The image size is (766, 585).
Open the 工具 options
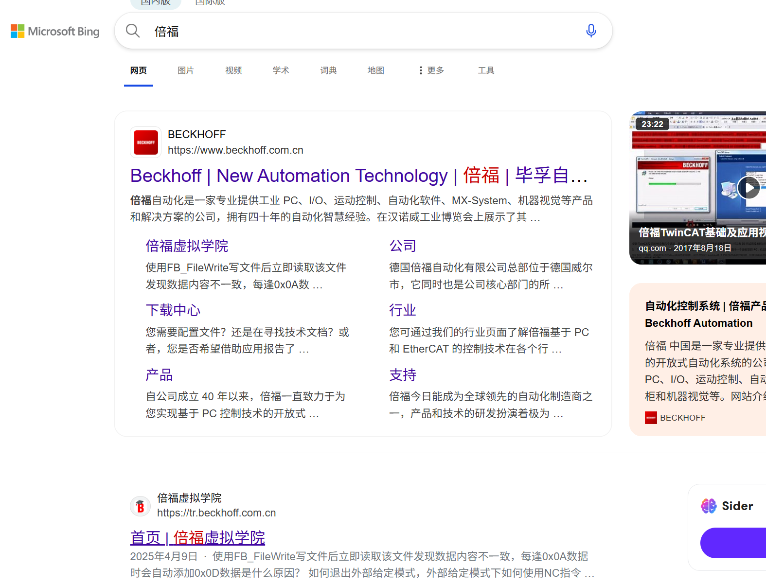coord(486,71)
